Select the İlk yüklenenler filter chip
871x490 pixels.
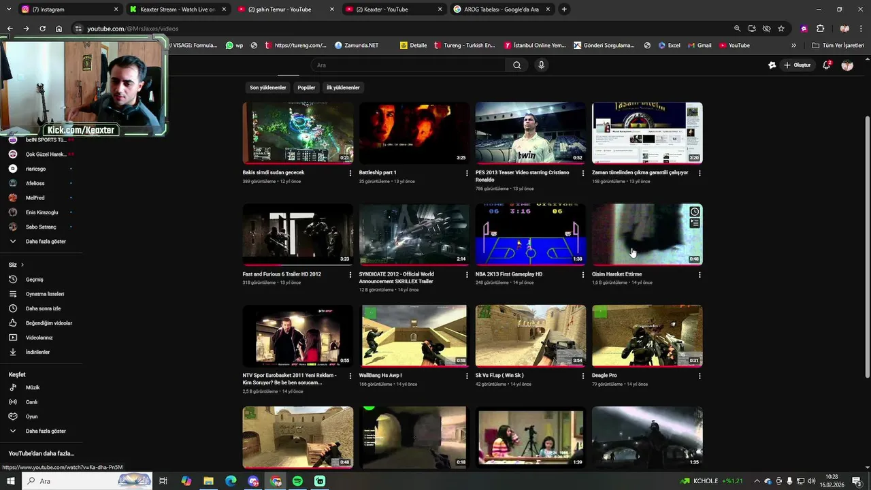pos(343,87)
